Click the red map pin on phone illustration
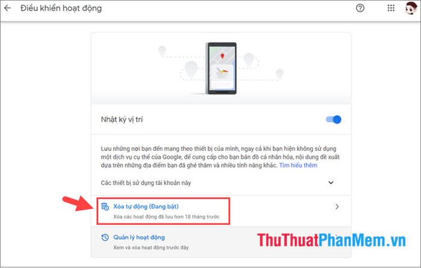The image size is (421, 268). pyautogui.click(x=222, y=56)
